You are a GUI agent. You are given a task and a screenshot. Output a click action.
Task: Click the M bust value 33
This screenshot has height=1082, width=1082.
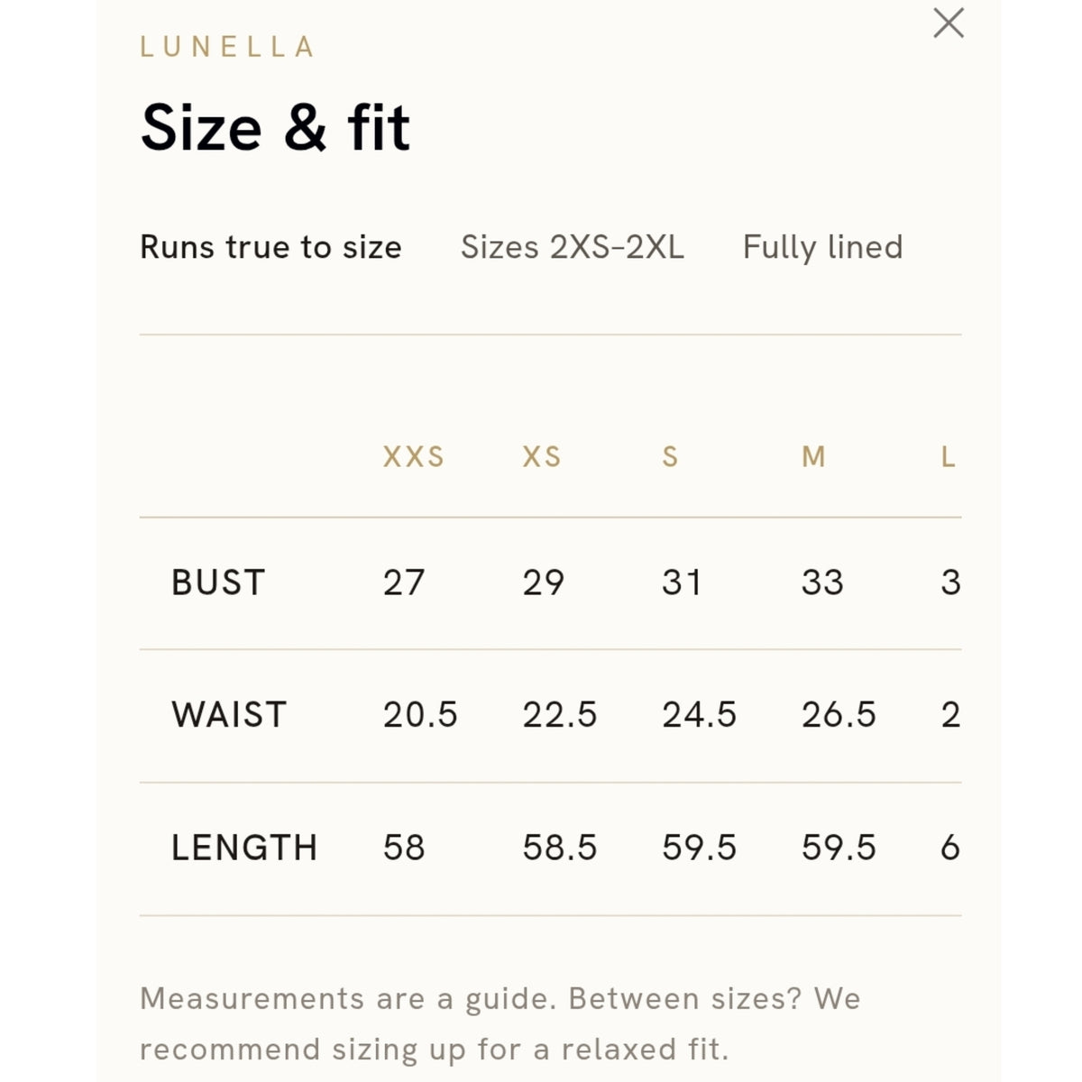[x=822, y=582]
